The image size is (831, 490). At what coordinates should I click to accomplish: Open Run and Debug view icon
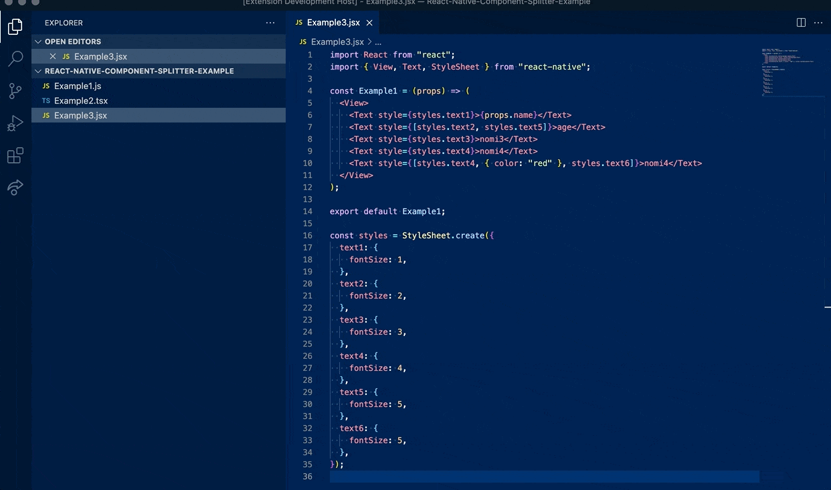[15, 123]
